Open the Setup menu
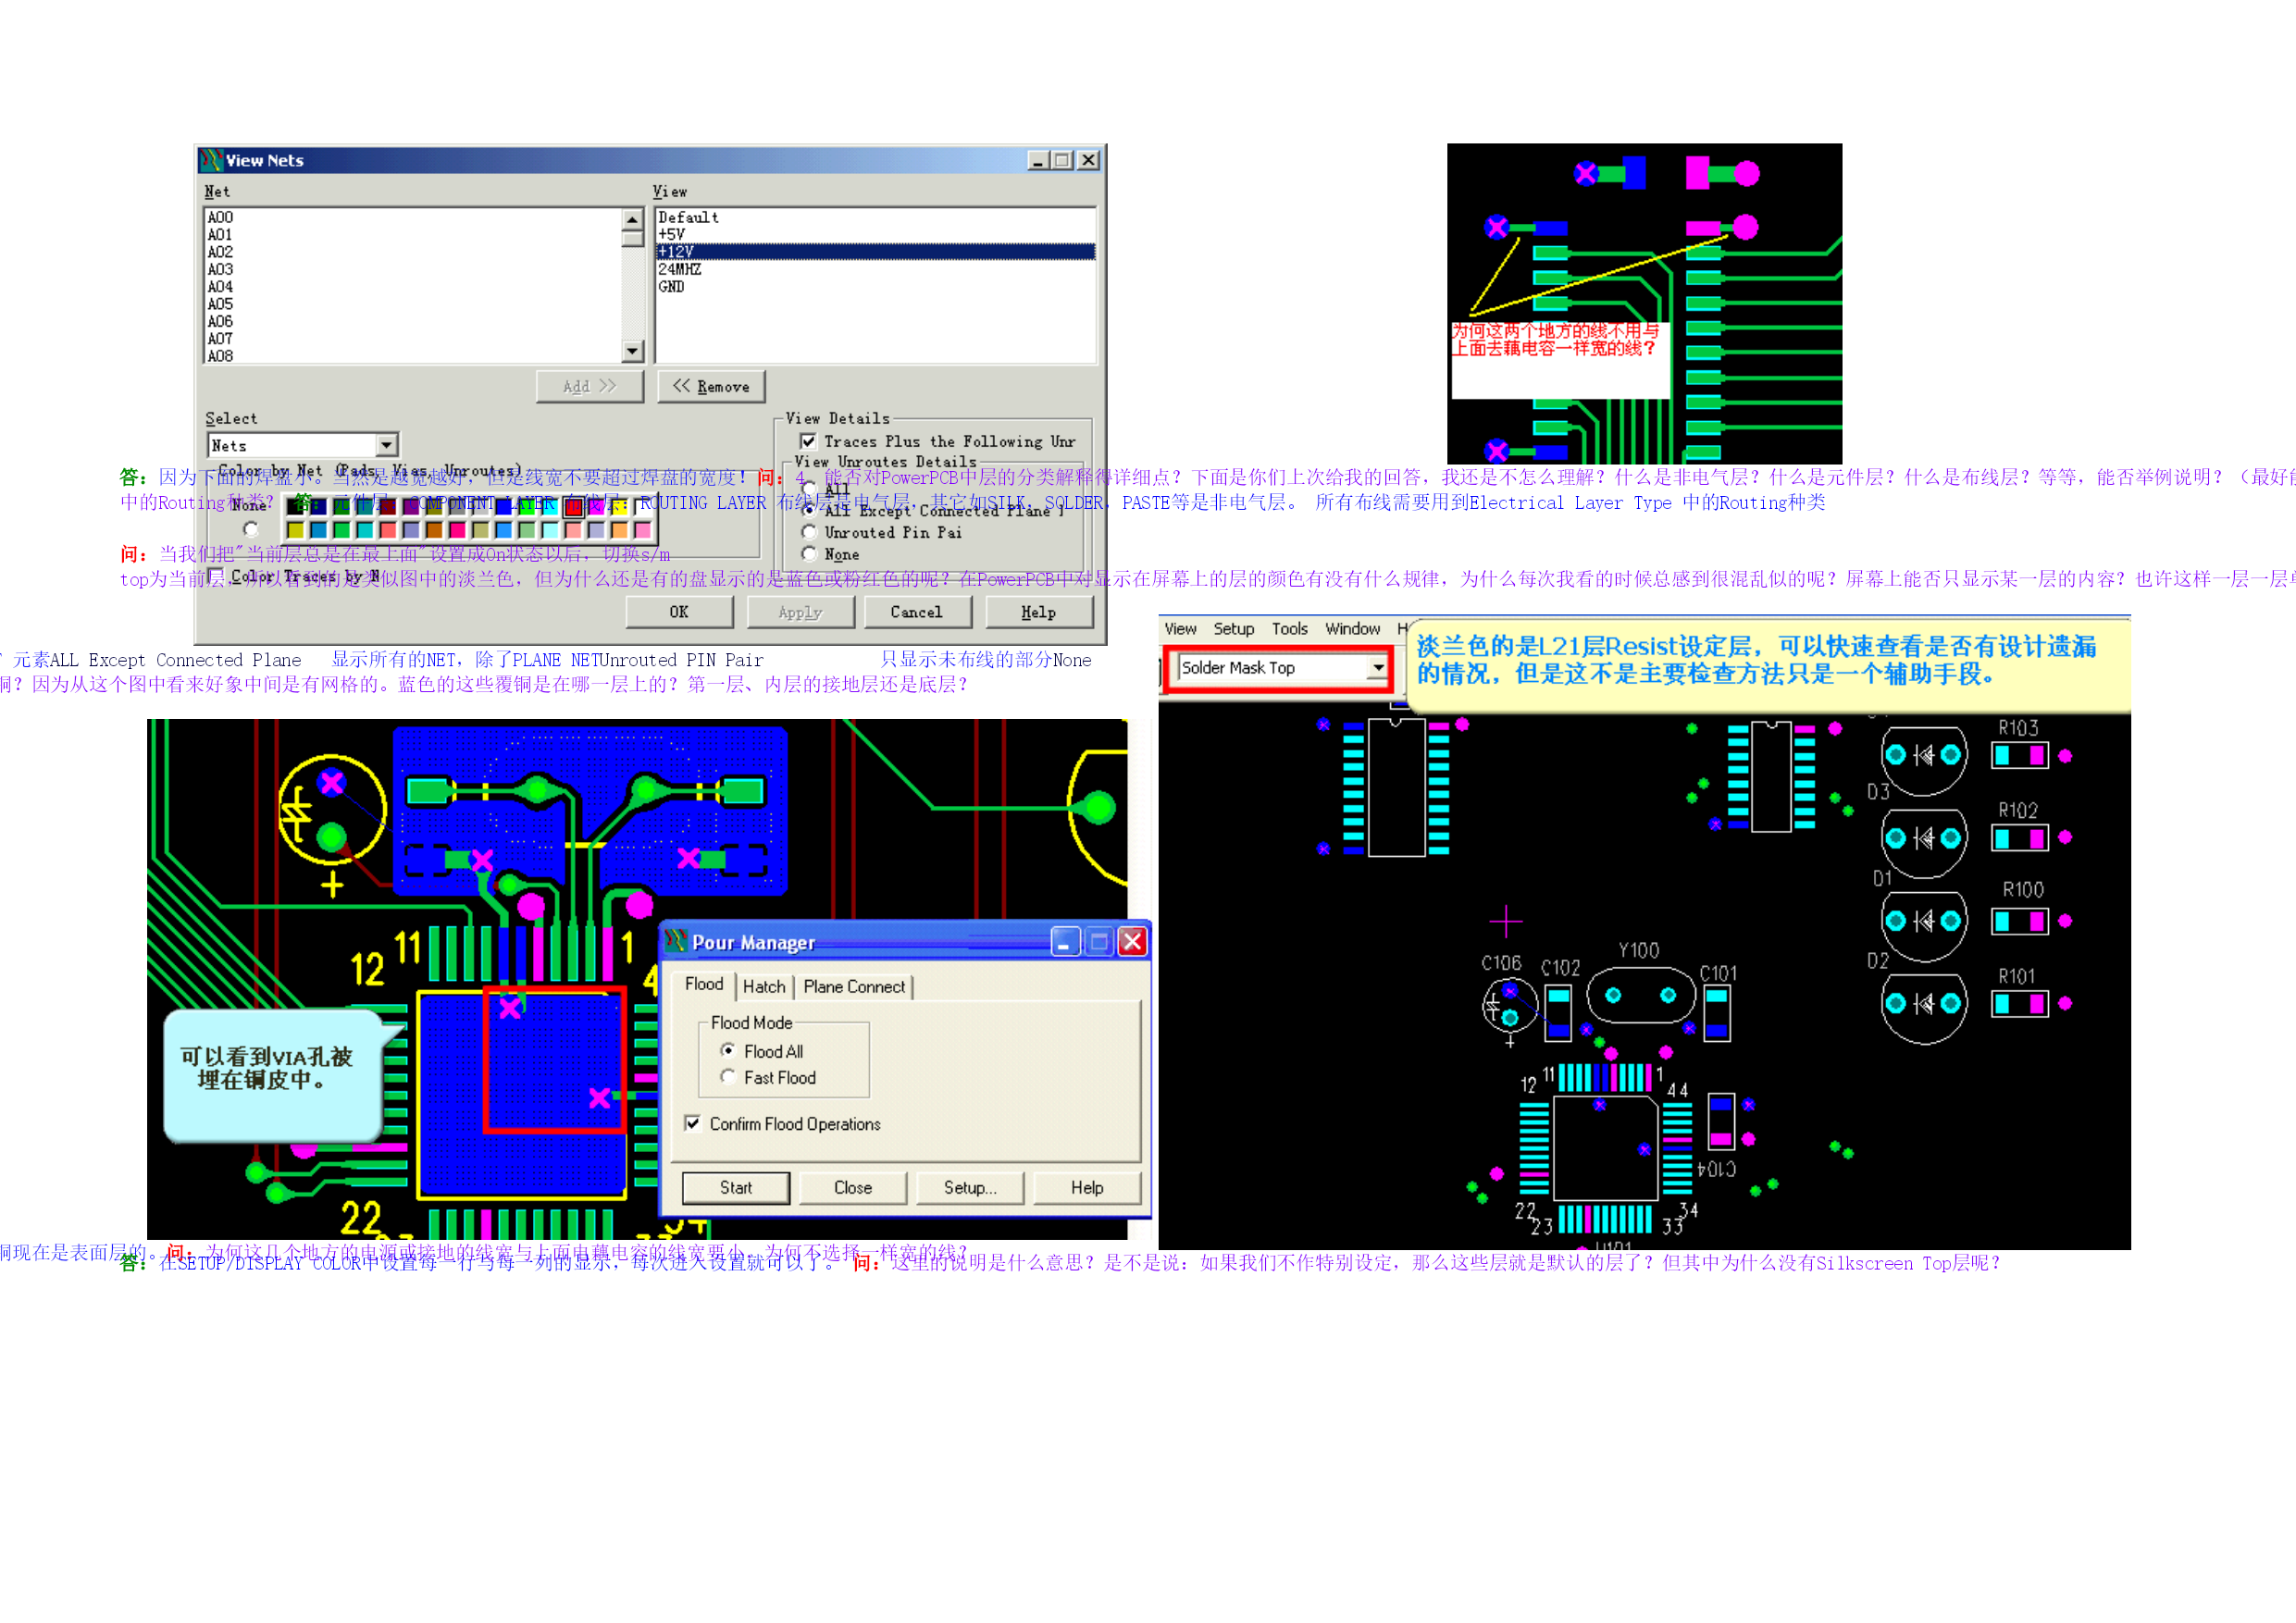 (x=1233, y=629)
